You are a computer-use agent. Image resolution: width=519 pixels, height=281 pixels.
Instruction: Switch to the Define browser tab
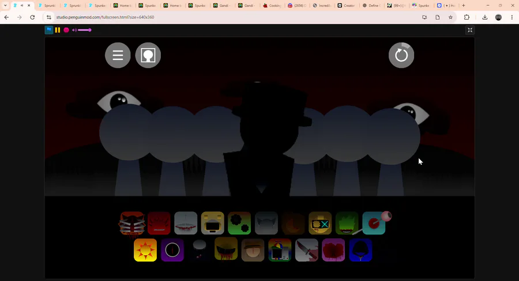click(371, 6)
